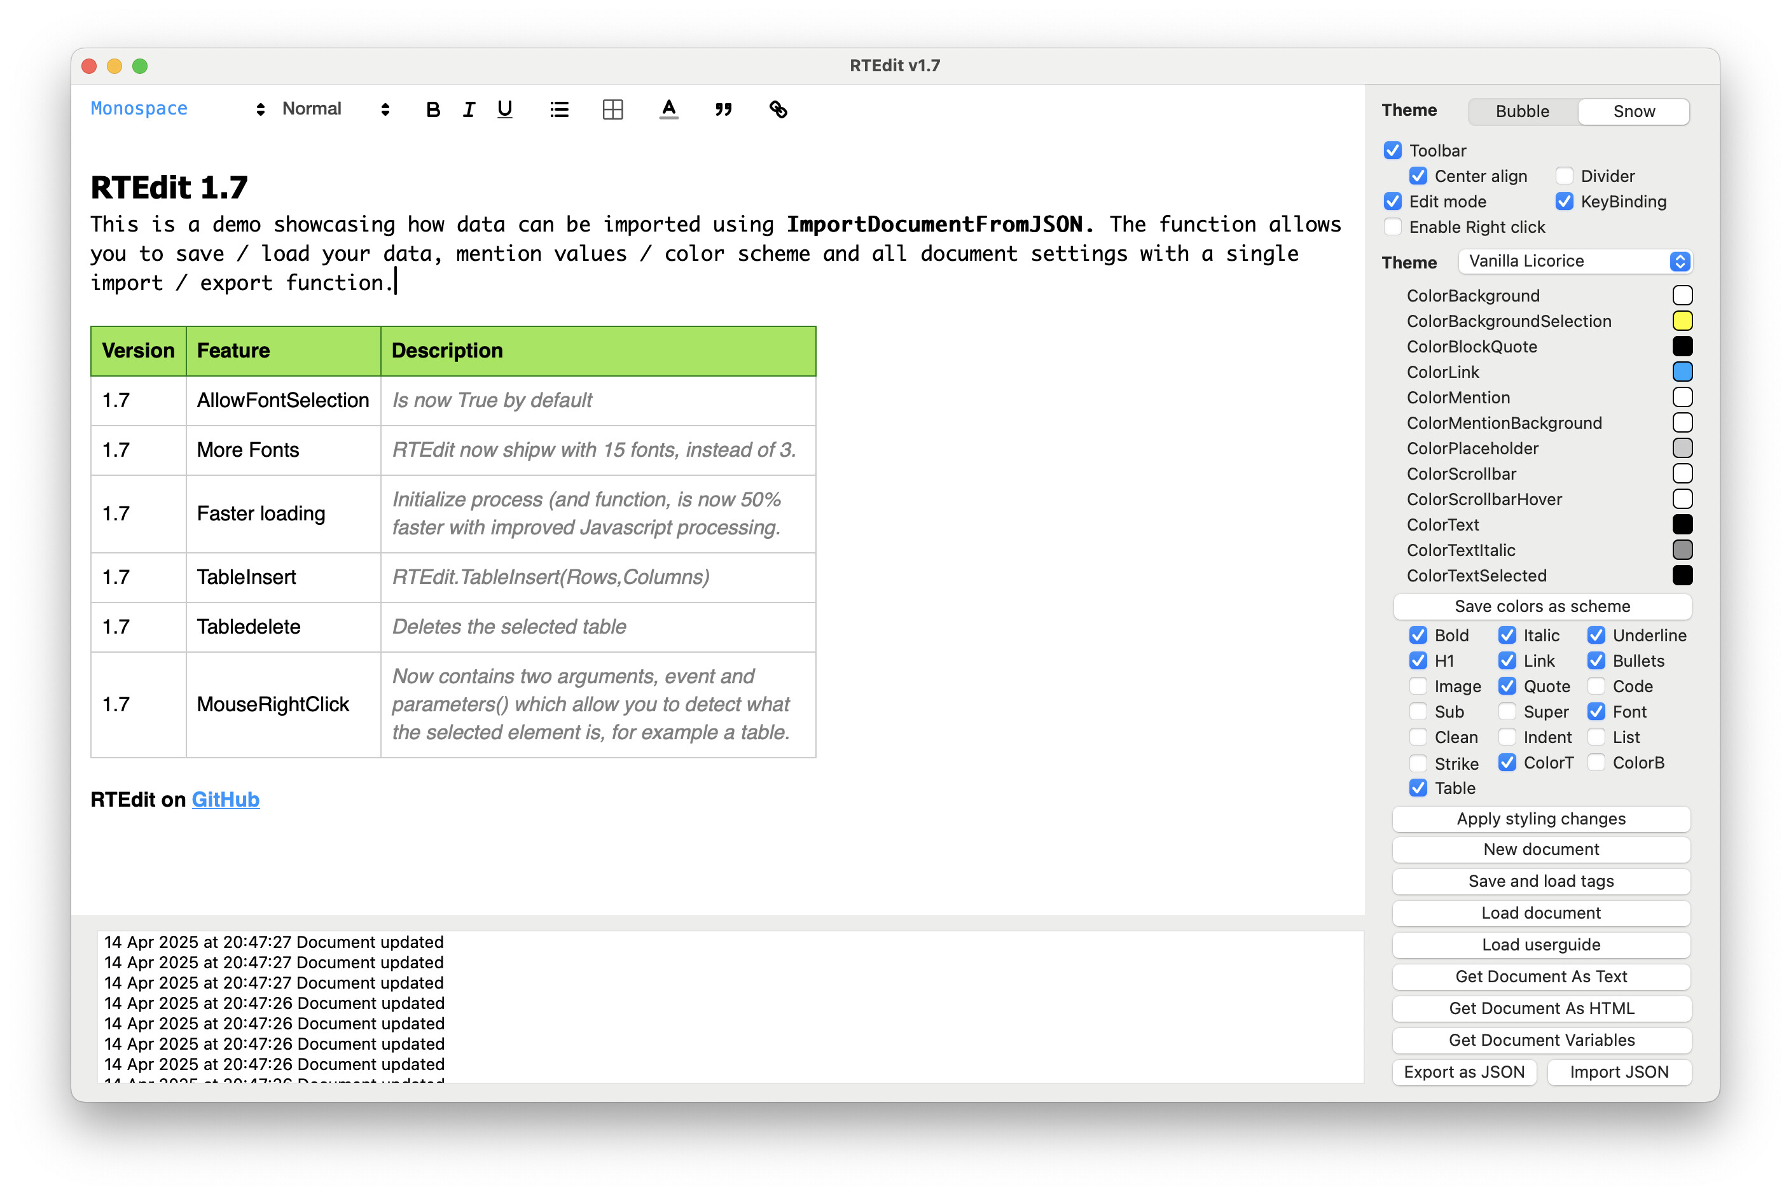Click the Version table header
1791x1196 pixels.
click(138, 351)
